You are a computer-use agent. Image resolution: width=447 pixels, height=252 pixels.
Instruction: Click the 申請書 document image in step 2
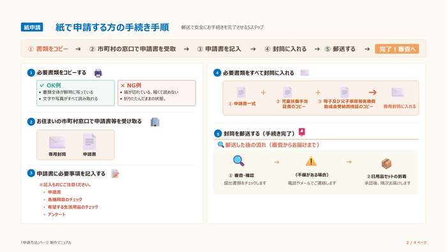[x=89, y=142]
